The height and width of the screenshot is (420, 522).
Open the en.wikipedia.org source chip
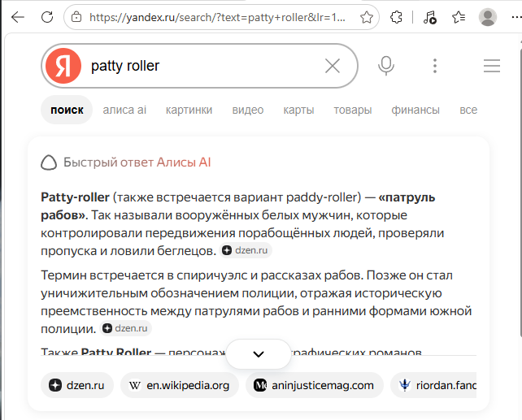[x=180, y=385]
